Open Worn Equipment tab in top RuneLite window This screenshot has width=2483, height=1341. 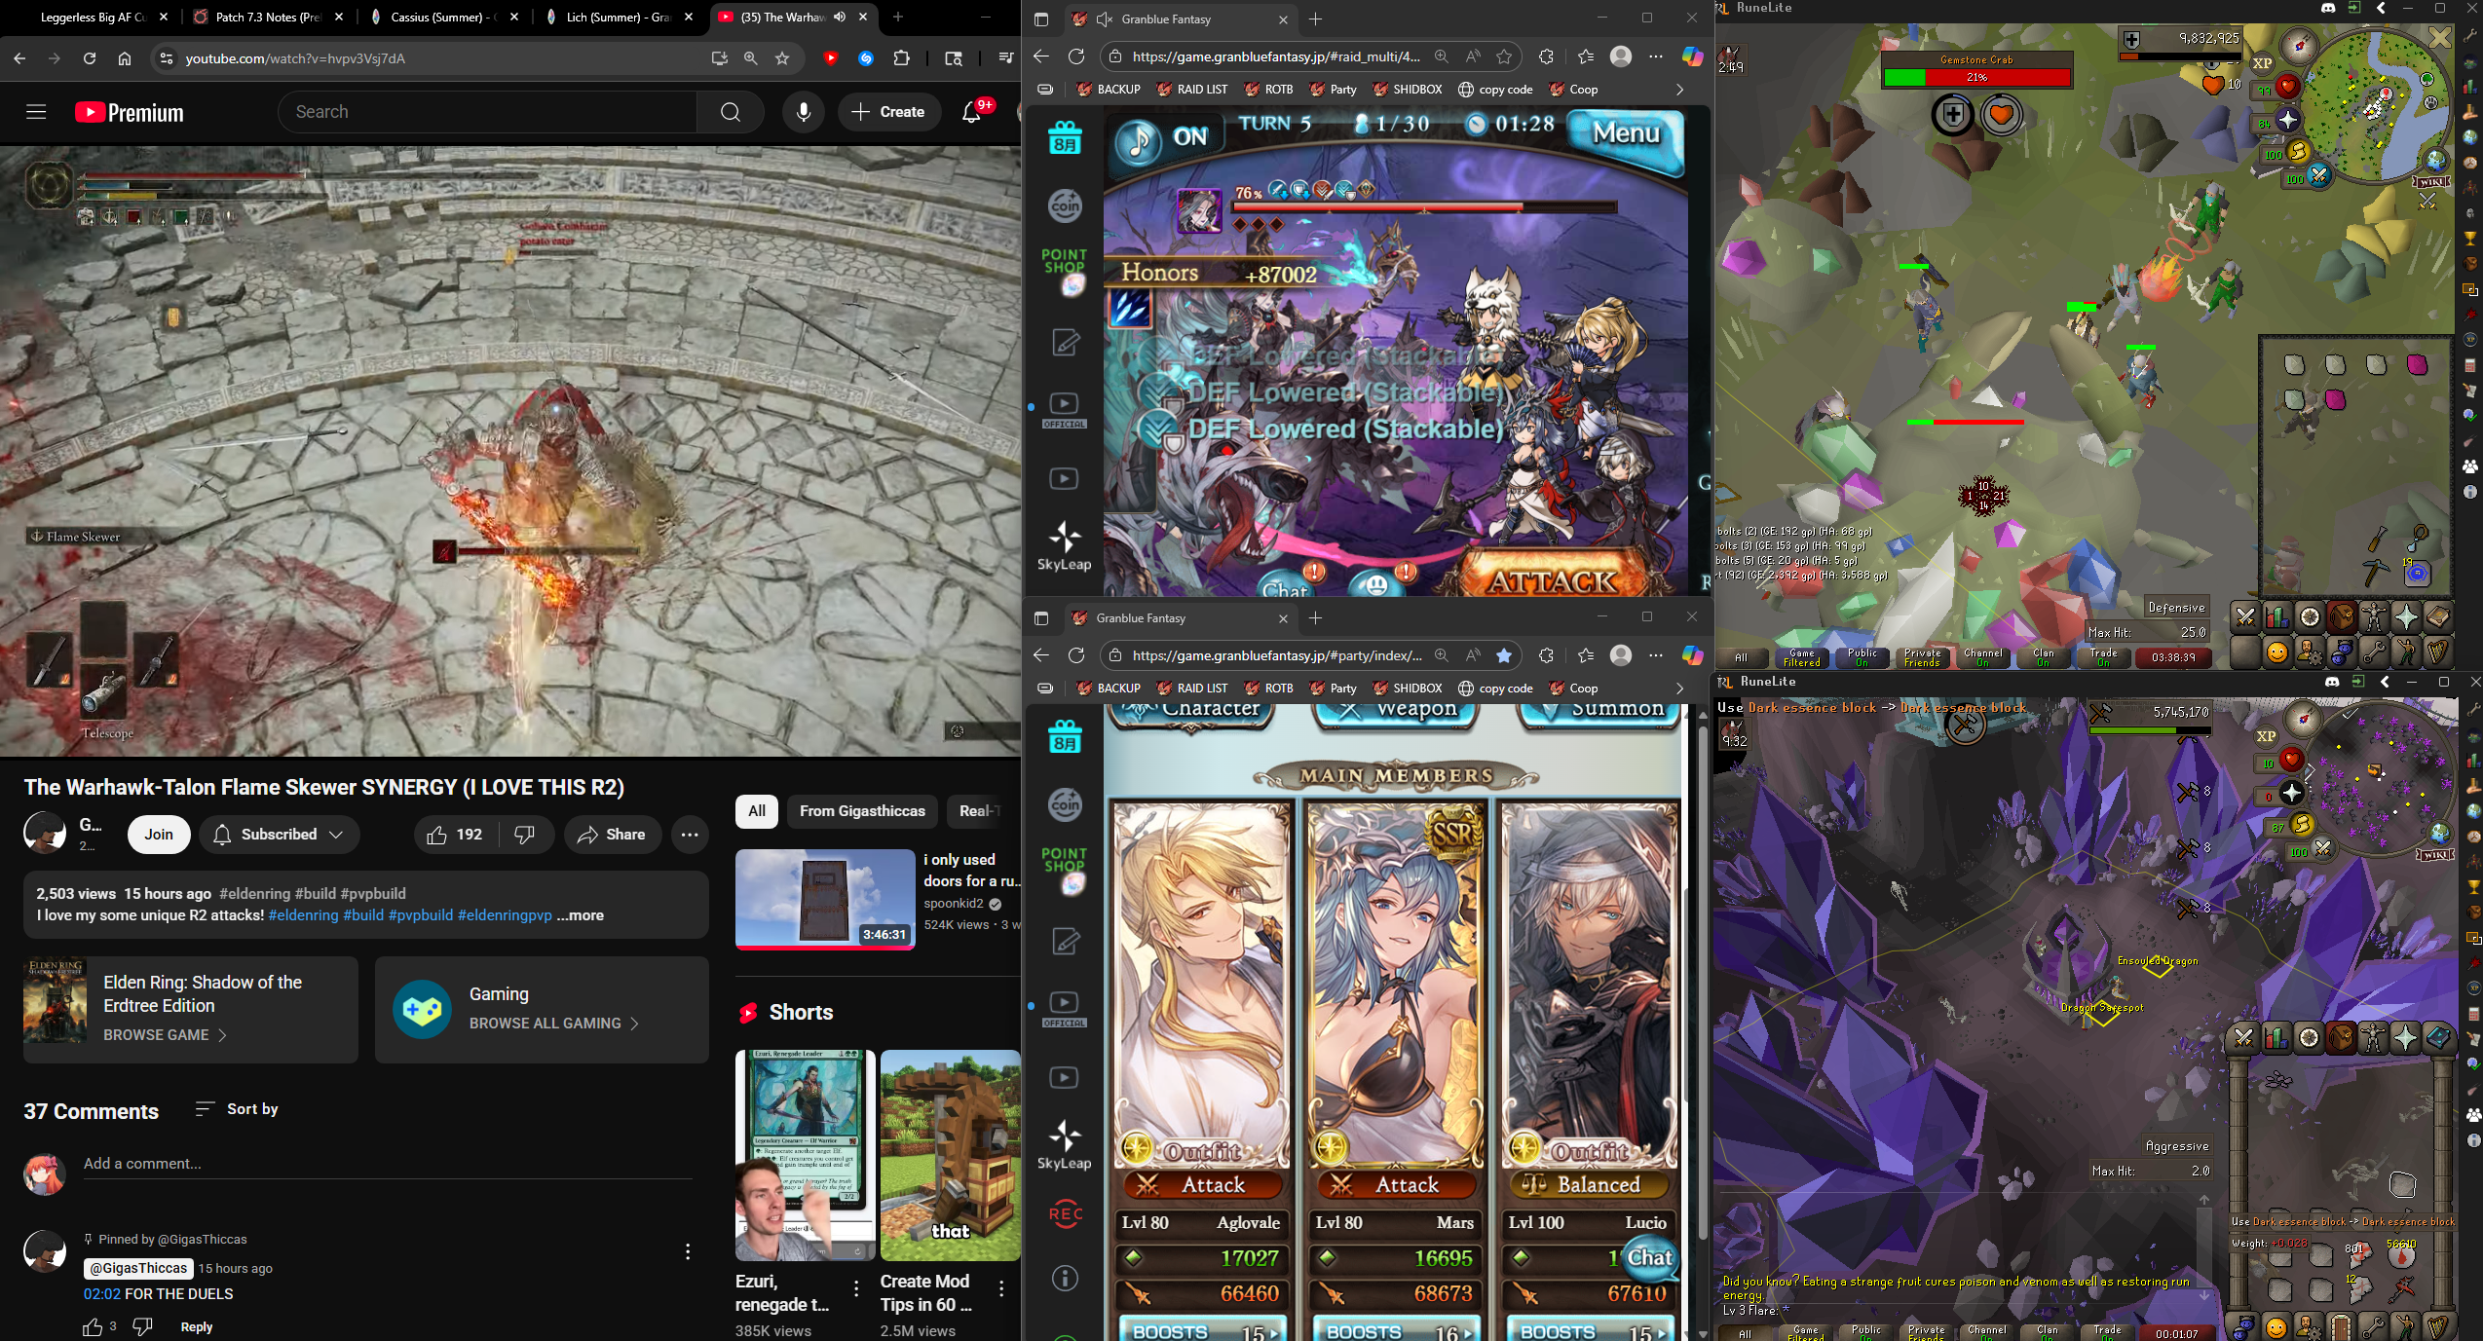[x=2374, y=616]
